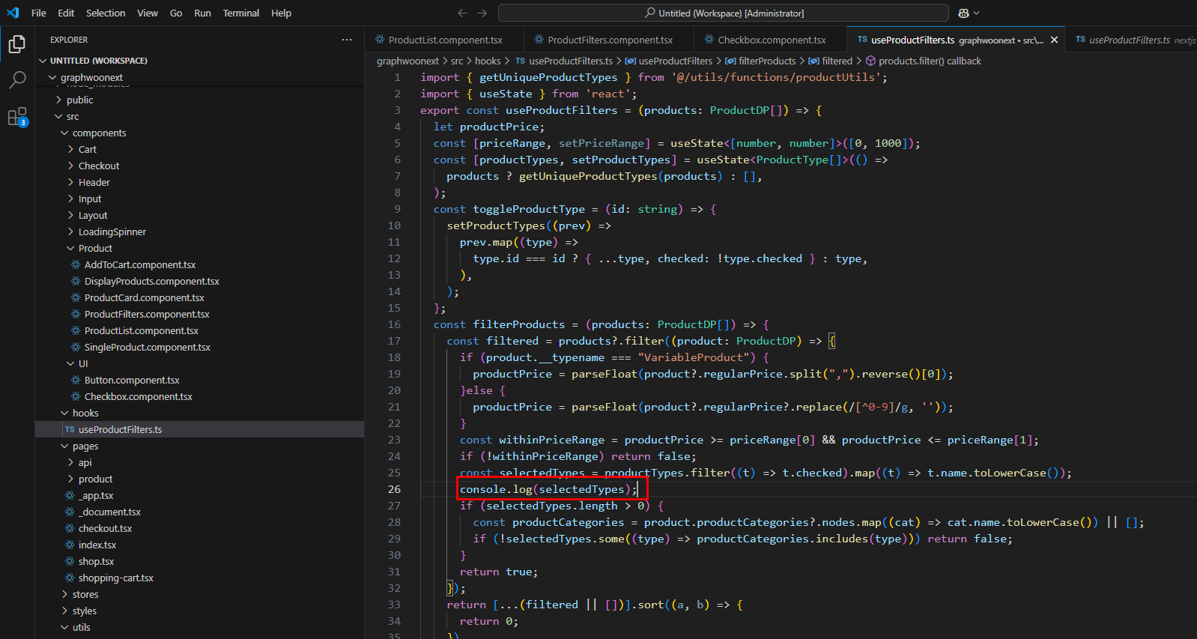This screenshot has height=639, width=1197.
Task: Click the Copilot icon near command center
Action: point(964,13)
